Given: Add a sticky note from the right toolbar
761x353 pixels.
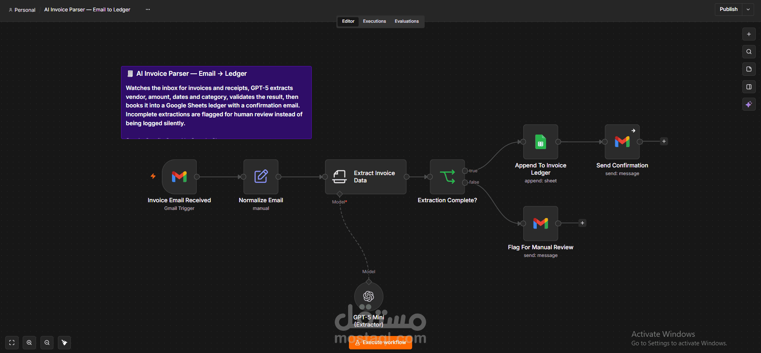Looking at the screenshot, I should [749, 69].
